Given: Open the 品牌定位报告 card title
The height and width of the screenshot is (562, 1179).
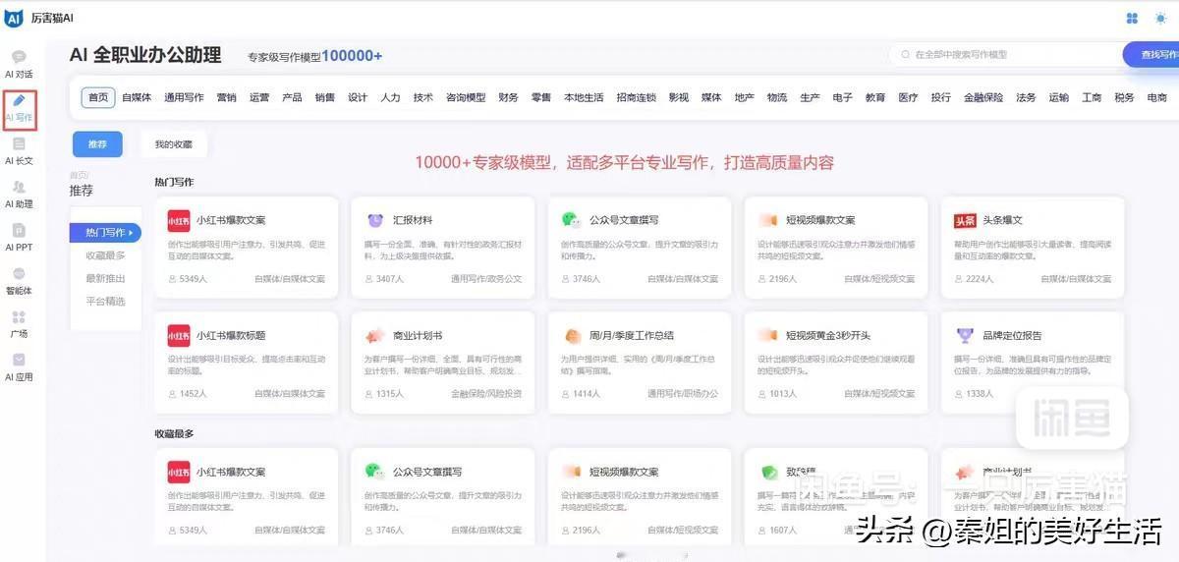Looking at the screenshot, I should click(x=1013, y=335).
